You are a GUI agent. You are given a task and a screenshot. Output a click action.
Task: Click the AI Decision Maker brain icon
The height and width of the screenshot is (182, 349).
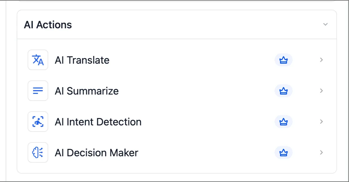[38, 153]
